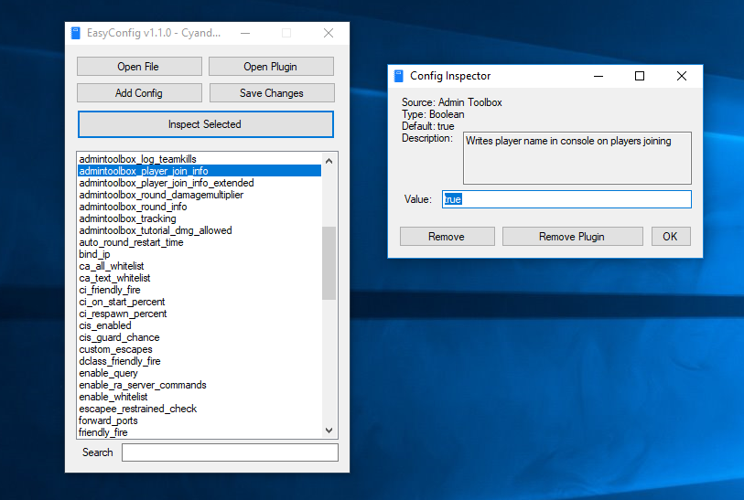Viewport: 744px width, 500px height.
Task: Click Save Changes button
Action: click(x=272, y=93)
